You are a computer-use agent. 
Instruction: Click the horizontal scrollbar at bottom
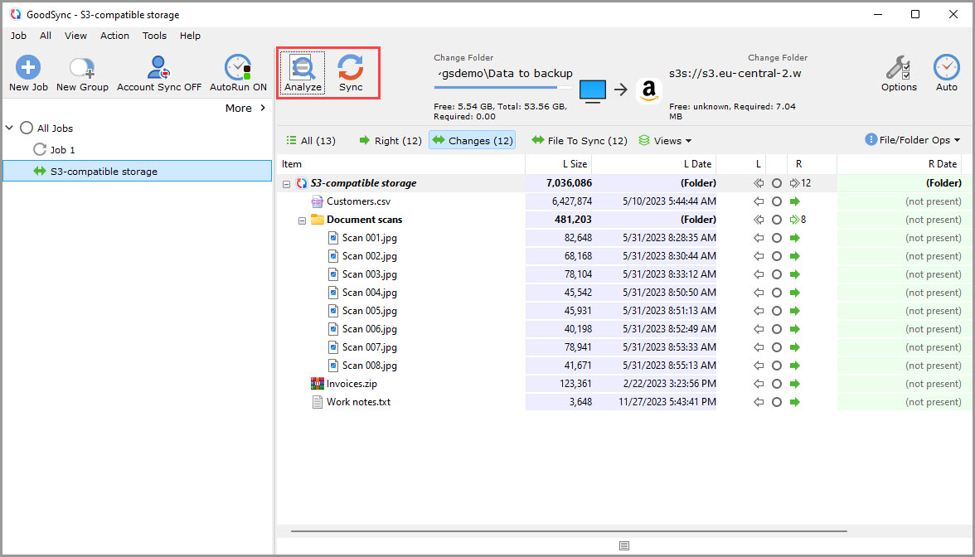(x=569, y=531)
